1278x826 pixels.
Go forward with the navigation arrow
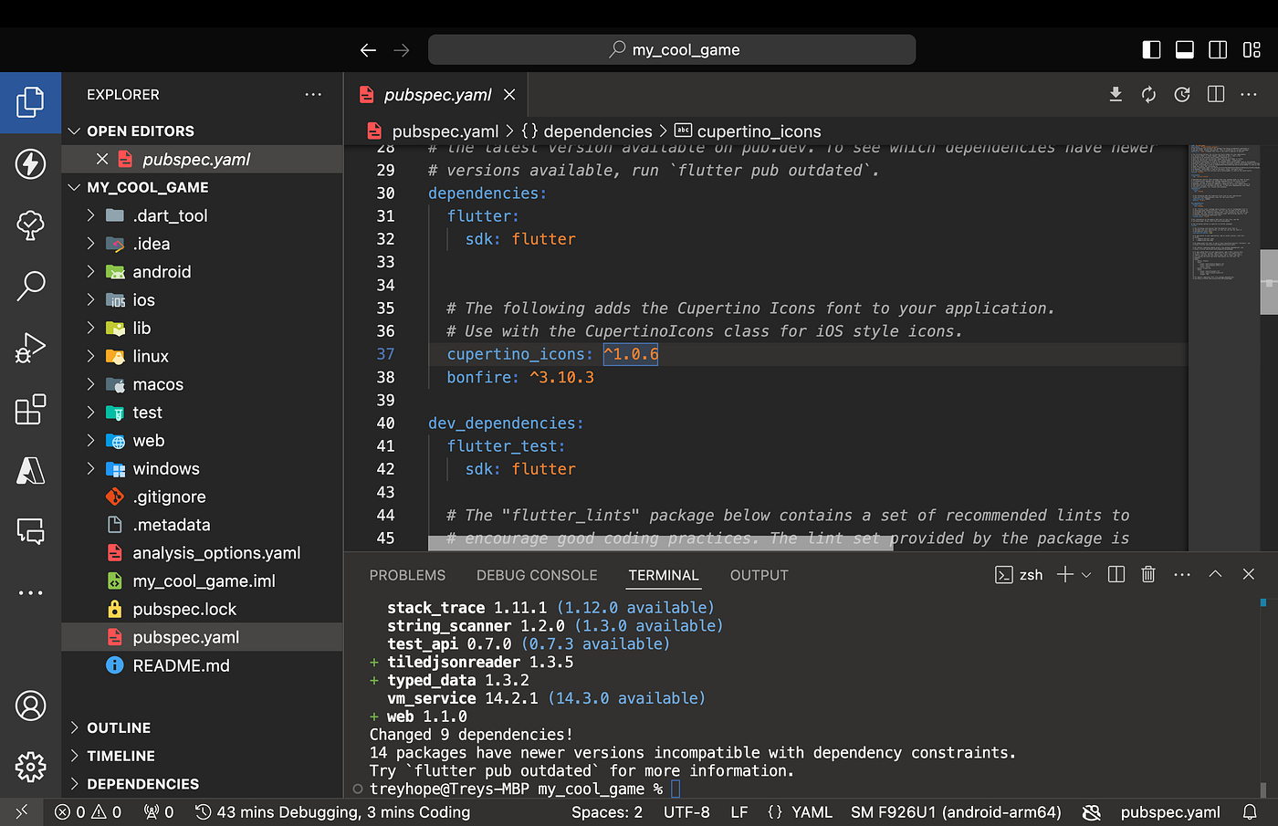(402, 50)
